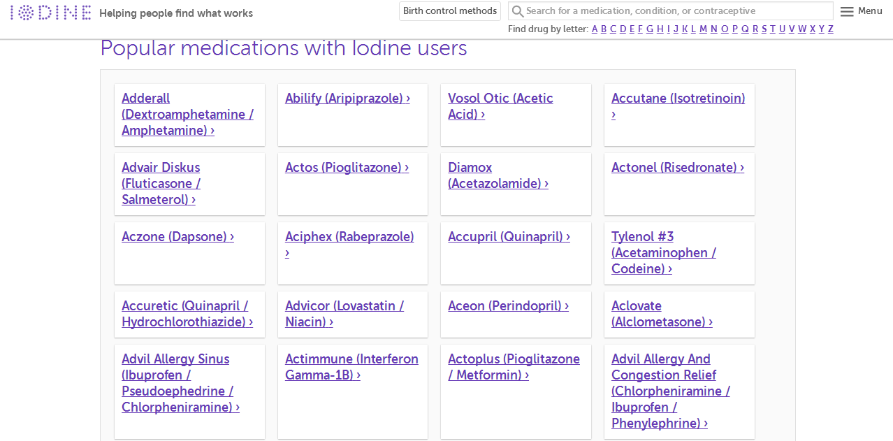Find drugs starting with letter A
The width and height of the screenshot is (893, 441).
click(595, 29)
